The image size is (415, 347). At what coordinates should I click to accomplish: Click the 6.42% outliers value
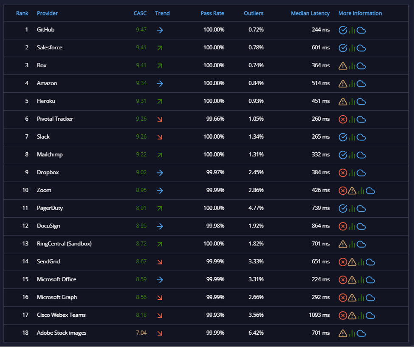coord(256,333)
